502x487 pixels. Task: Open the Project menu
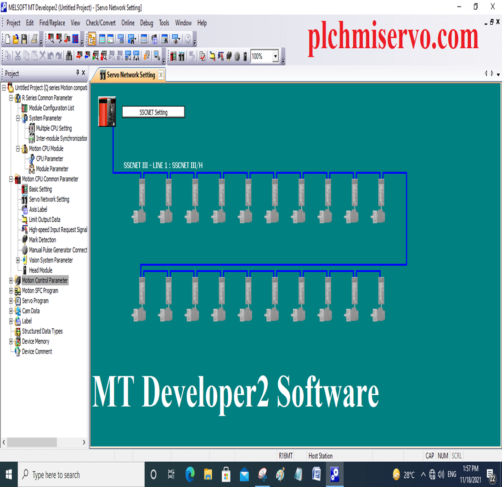[13, 23]
